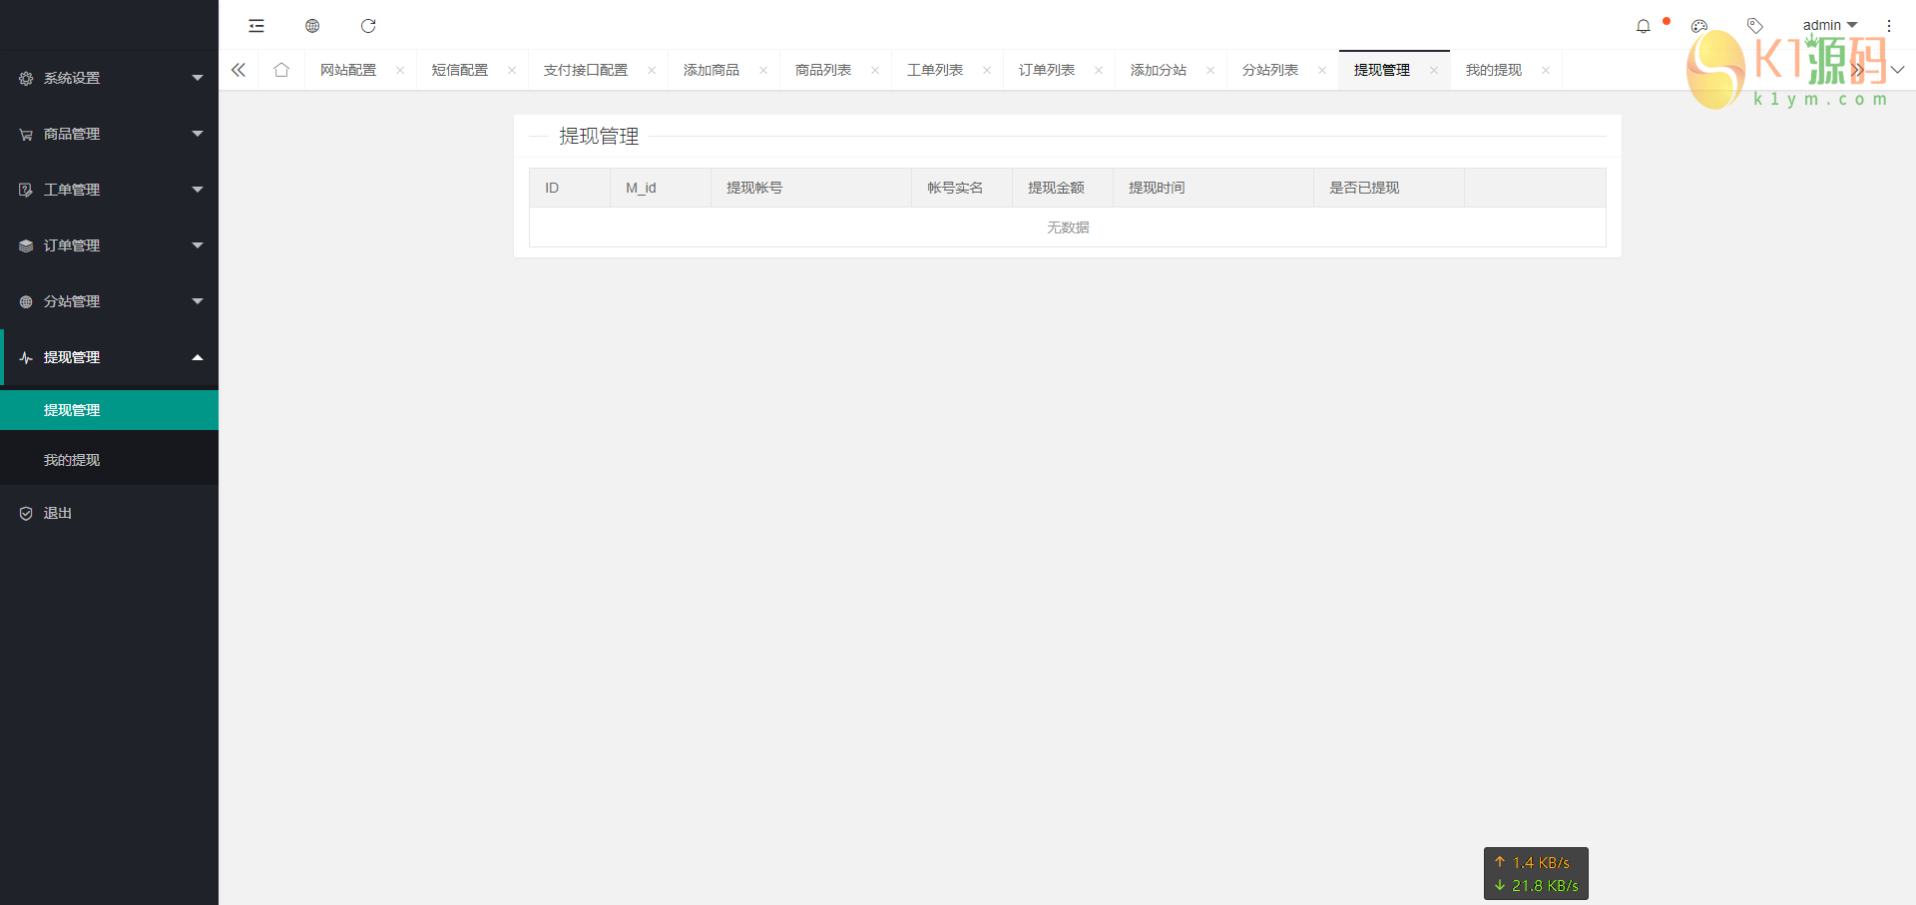Close the 分站列表 tab

(1322, 70)
